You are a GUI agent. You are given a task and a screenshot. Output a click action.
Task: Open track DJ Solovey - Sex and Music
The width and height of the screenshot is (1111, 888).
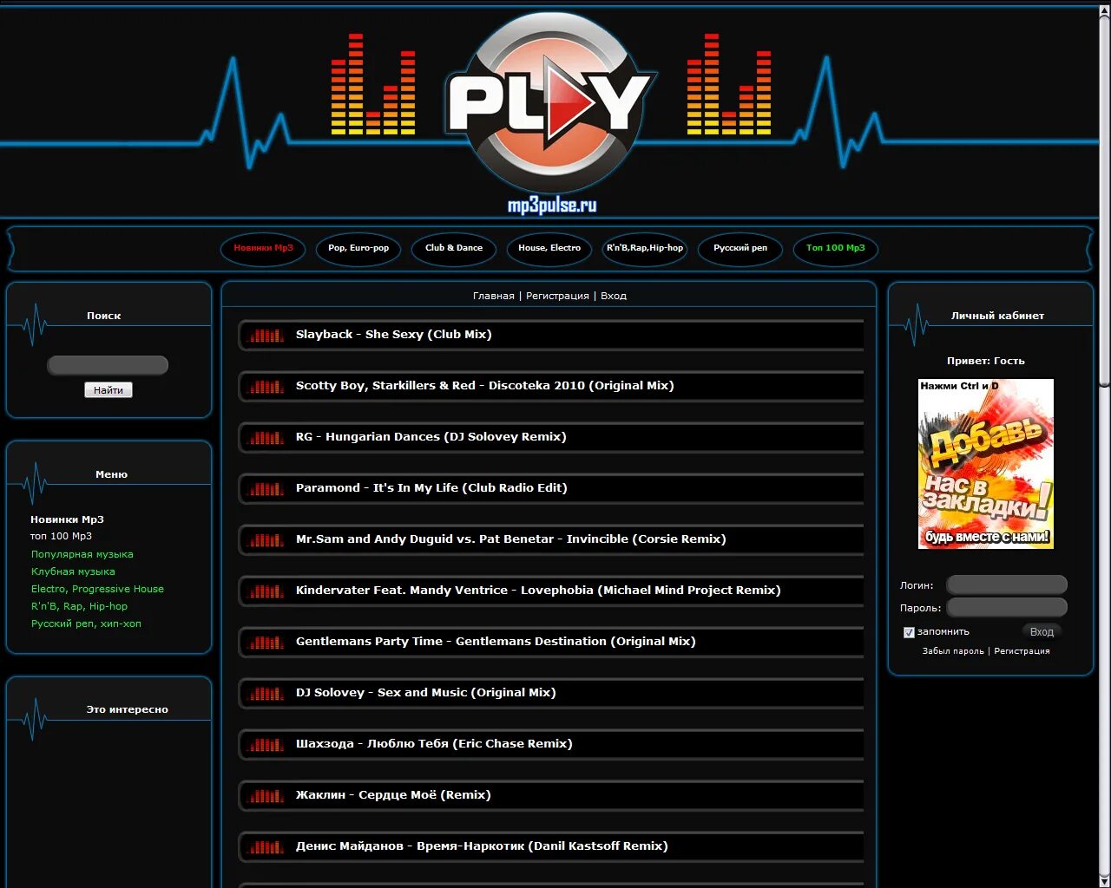(426, 693)
